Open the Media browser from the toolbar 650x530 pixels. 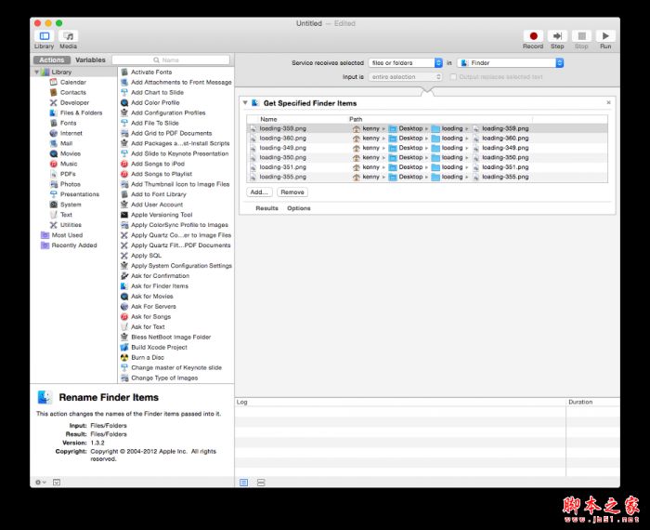point(68,37)
